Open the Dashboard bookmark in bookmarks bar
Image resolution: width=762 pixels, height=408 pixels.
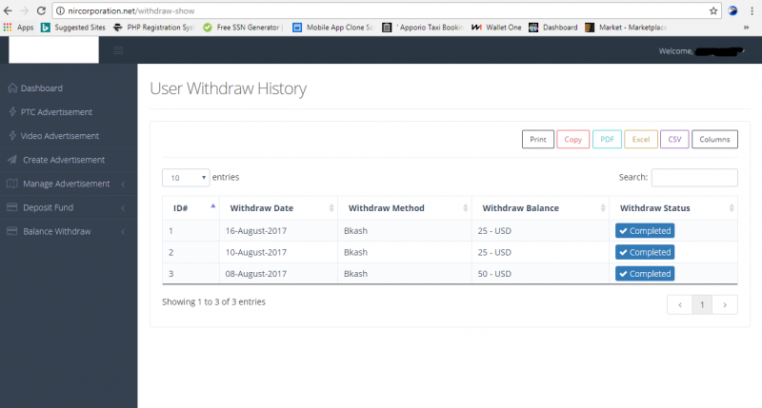pyautogui.click(x=553, y=28)
